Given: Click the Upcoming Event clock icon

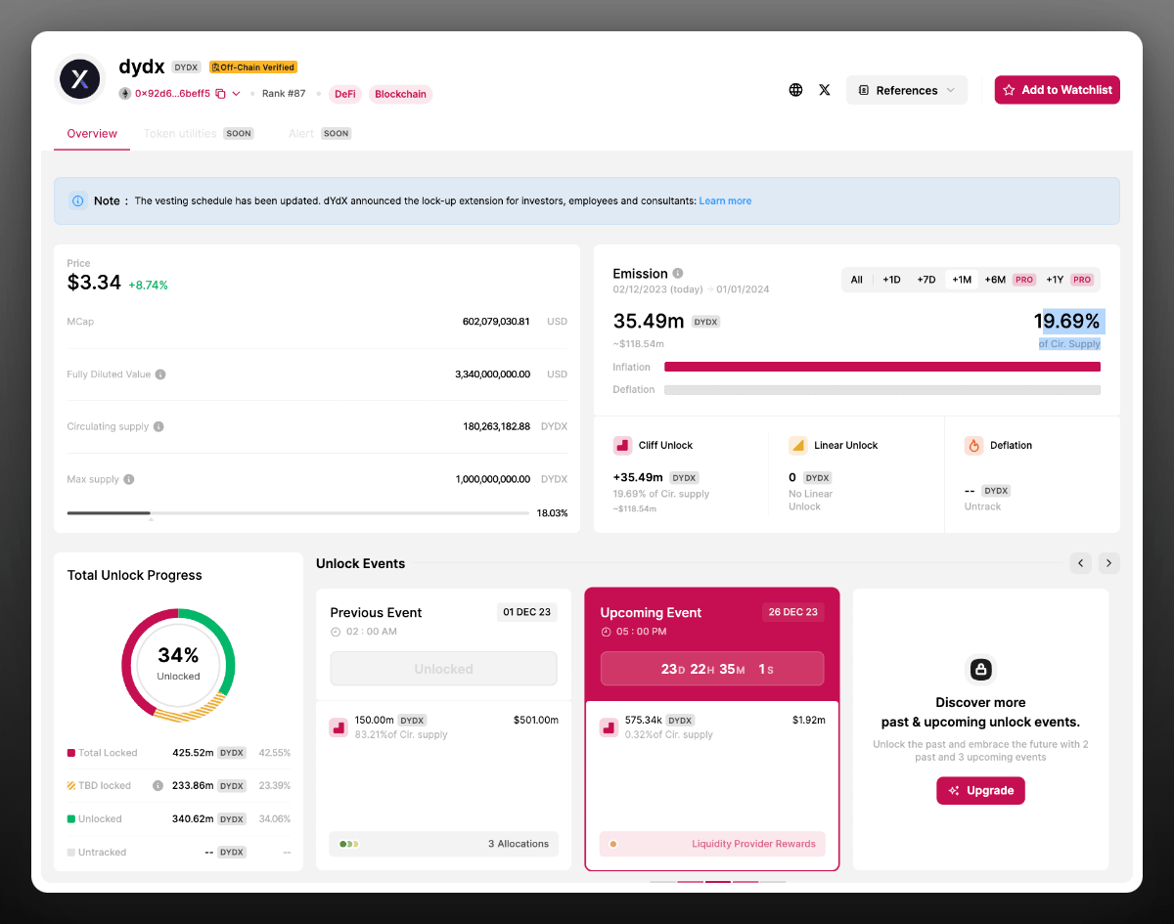Looking at the screenshot, I should click(x=606, y=632).
